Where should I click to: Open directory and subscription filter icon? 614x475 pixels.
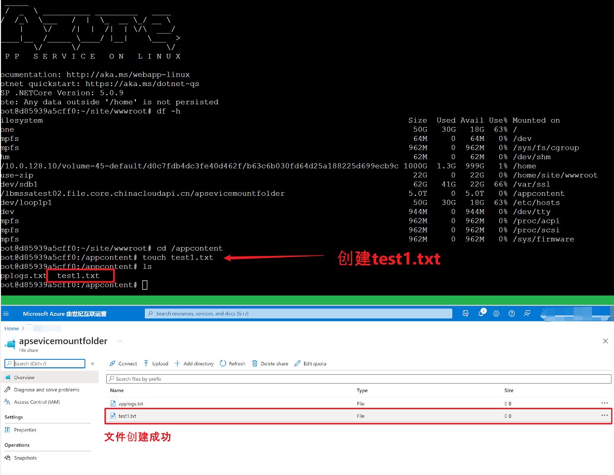(465, 313)
